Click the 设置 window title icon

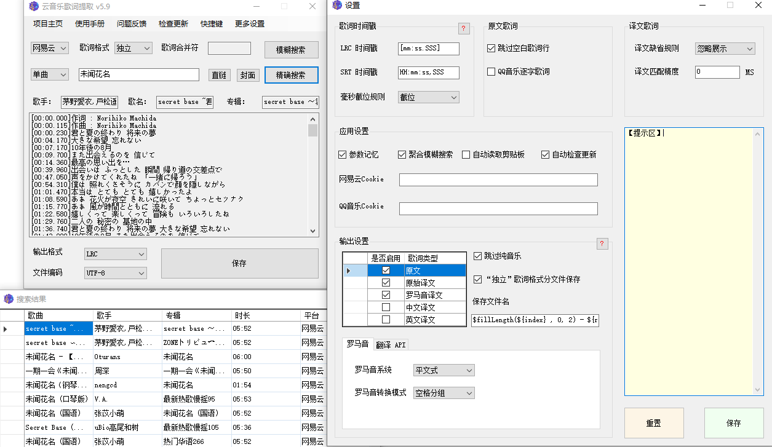pos(336,6)
